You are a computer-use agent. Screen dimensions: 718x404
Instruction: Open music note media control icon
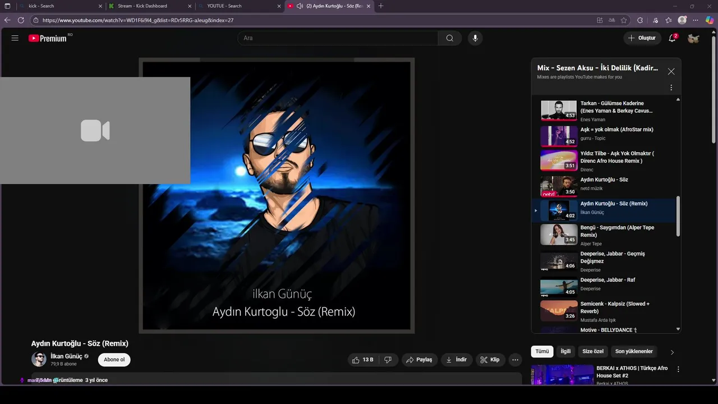656,20
